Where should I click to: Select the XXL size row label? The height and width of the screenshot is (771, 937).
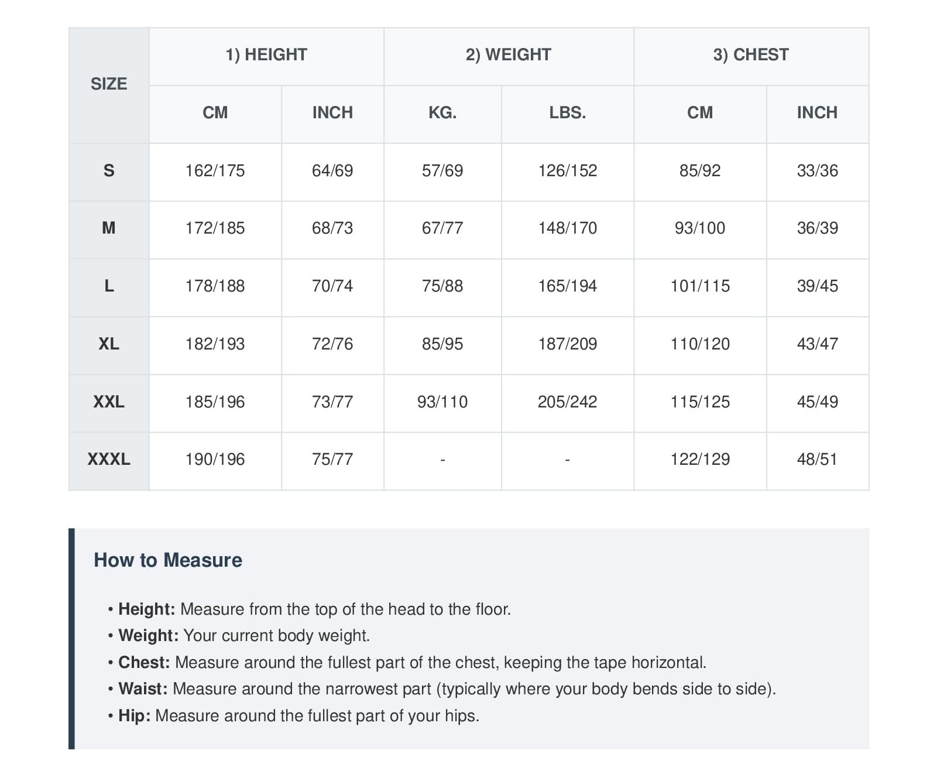tap(109, 403)
